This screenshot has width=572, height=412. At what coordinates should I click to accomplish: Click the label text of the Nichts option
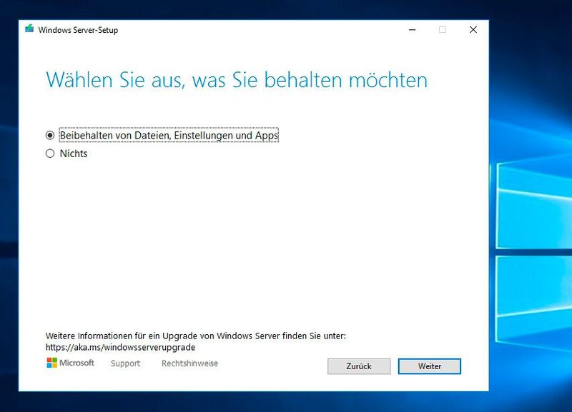pyautogui.click(x=74, y=153)
